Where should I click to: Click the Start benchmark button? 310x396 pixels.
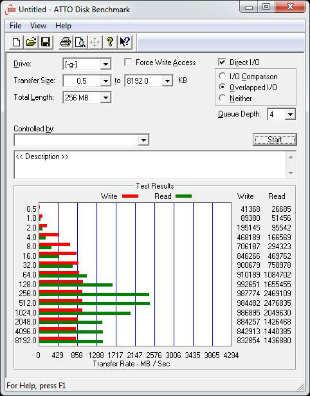pos(275,140)
